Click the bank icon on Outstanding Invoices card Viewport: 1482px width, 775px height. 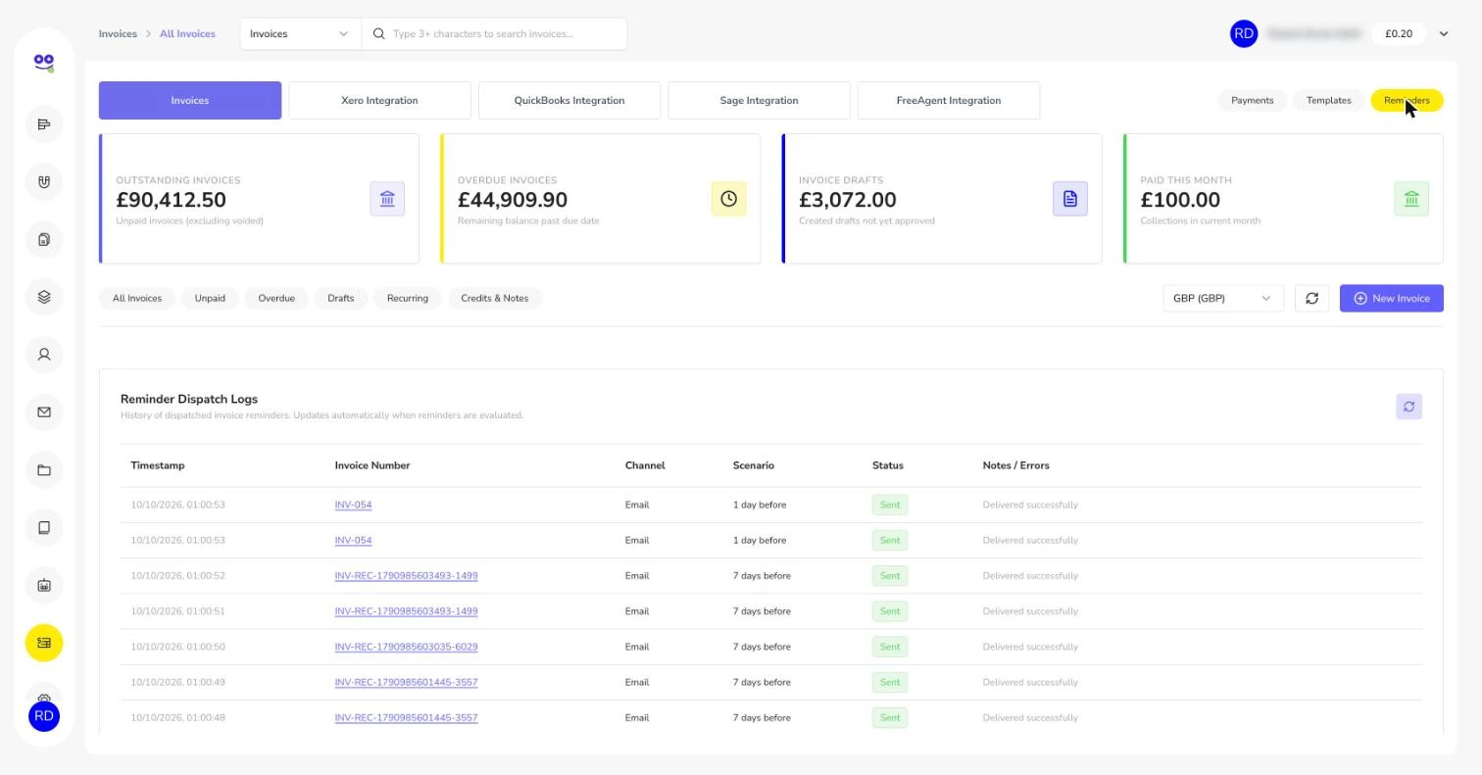387,199
